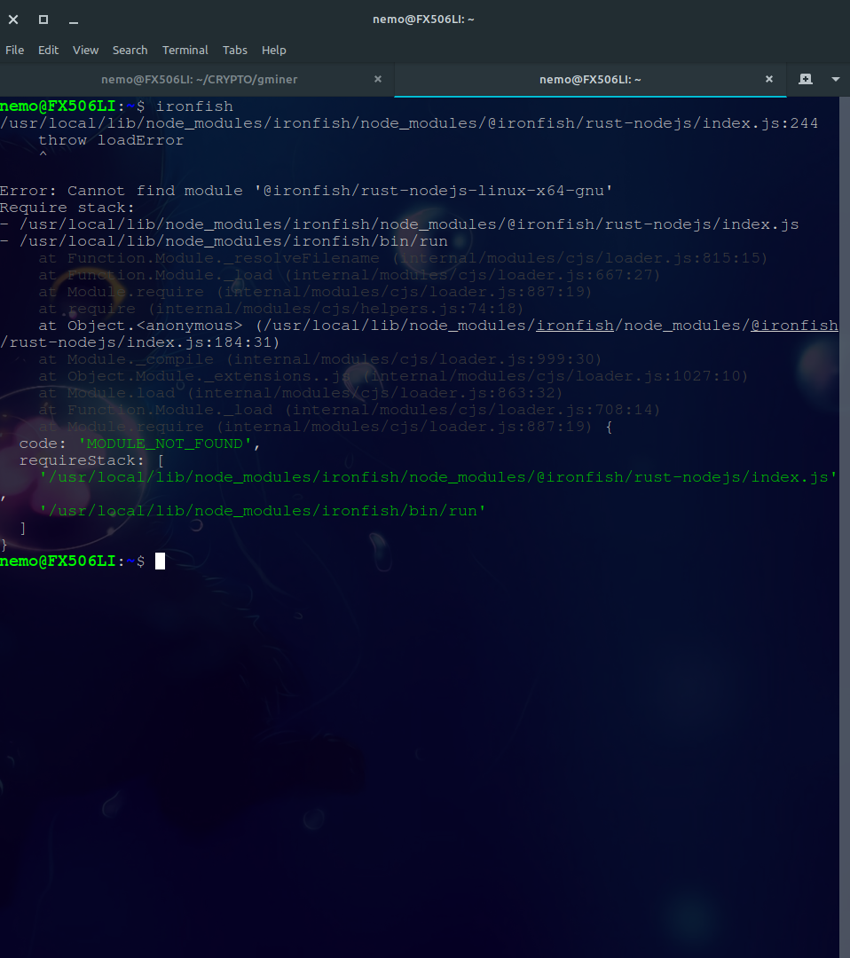Click the green '/usr/local/lib/node_modules/ironfish/bin/run' string
850x958 pixels.
(x=263, y=511)
